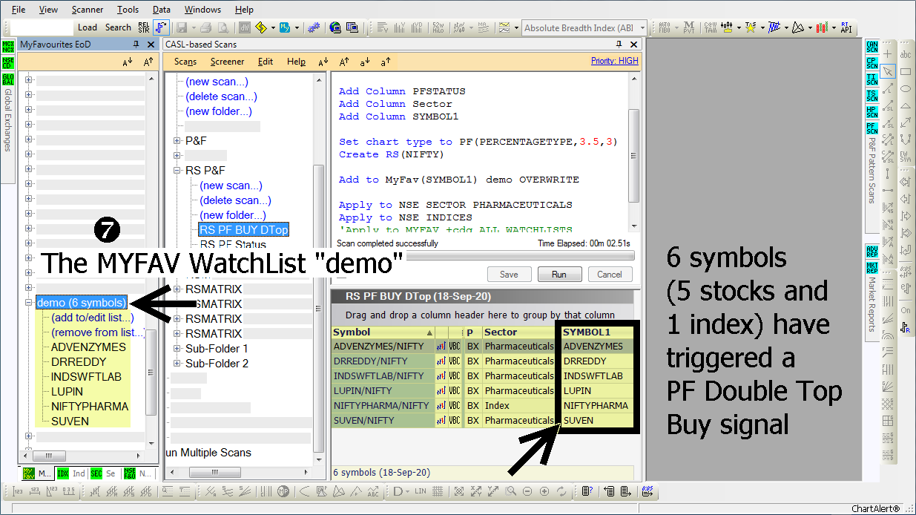
Task: Open the HP SCN scan icon
Action: click(x=871, y=112)
